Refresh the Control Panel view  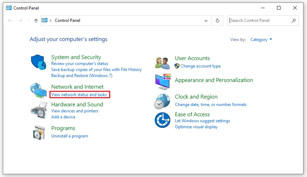217,21
